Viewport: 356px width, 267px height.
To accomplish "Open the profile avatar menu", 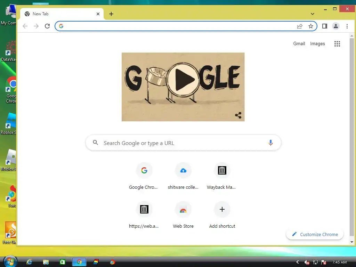I will tap(336, 26).
